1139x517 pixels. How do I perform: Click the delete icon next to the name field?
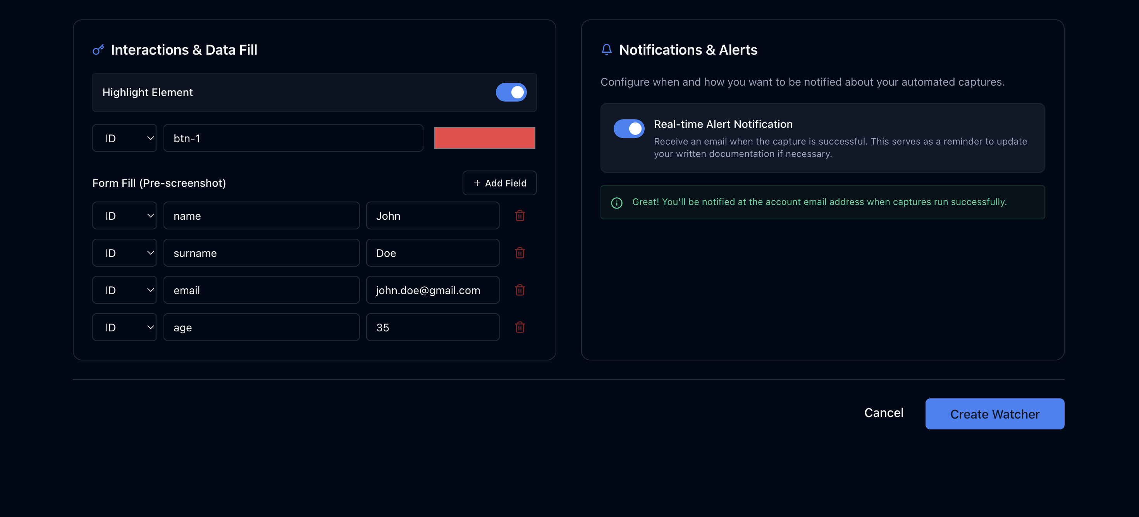point(520,216)
